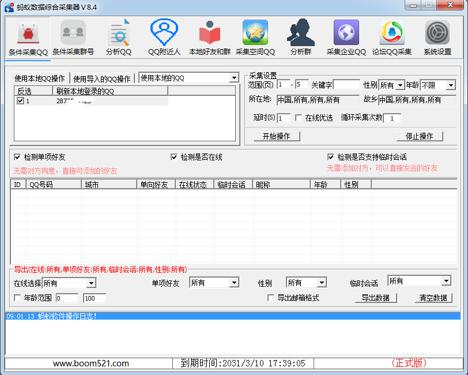Open the 采集企业QQ globe icon

(346, 38)
